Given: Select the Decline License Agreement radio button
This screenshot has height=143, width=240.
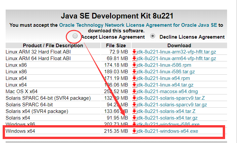Looking at the screenshot, I should [152, 36].
